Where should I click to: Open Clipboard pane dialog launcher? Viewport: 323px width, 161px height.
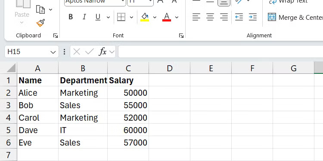tap(56, 36)
